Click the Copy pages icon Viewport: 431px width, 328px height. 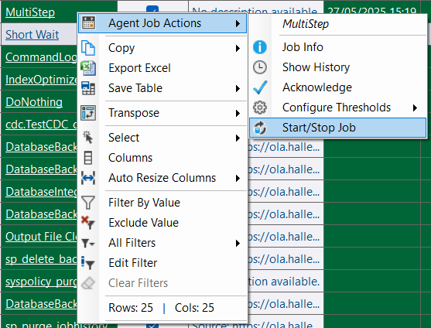88,48
